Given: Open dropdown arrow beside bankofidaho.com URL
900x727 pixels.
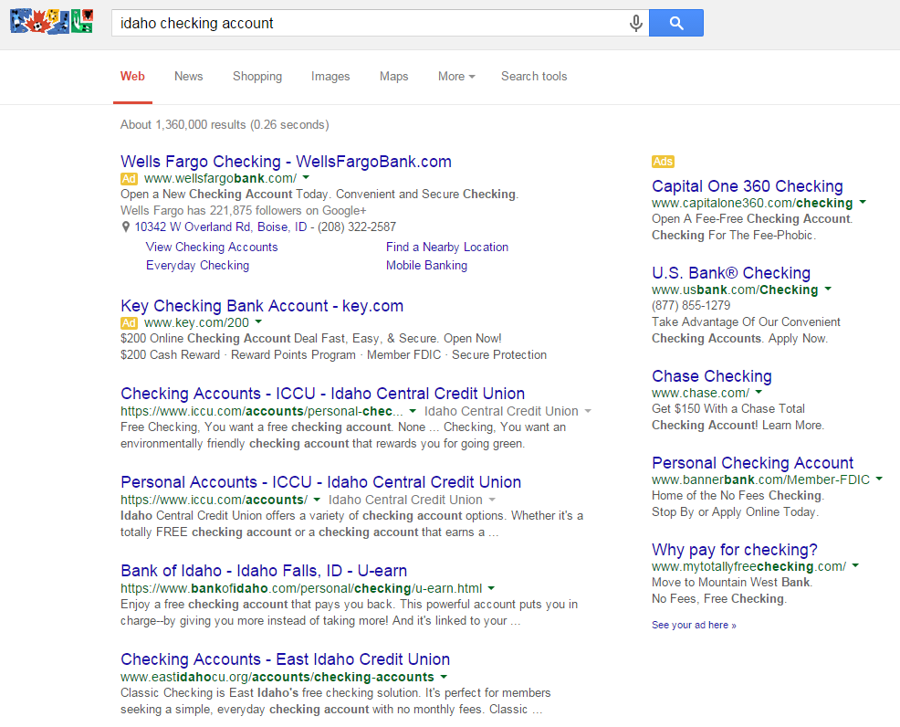Looking at the screenshot, I should [x=491, y=588].
